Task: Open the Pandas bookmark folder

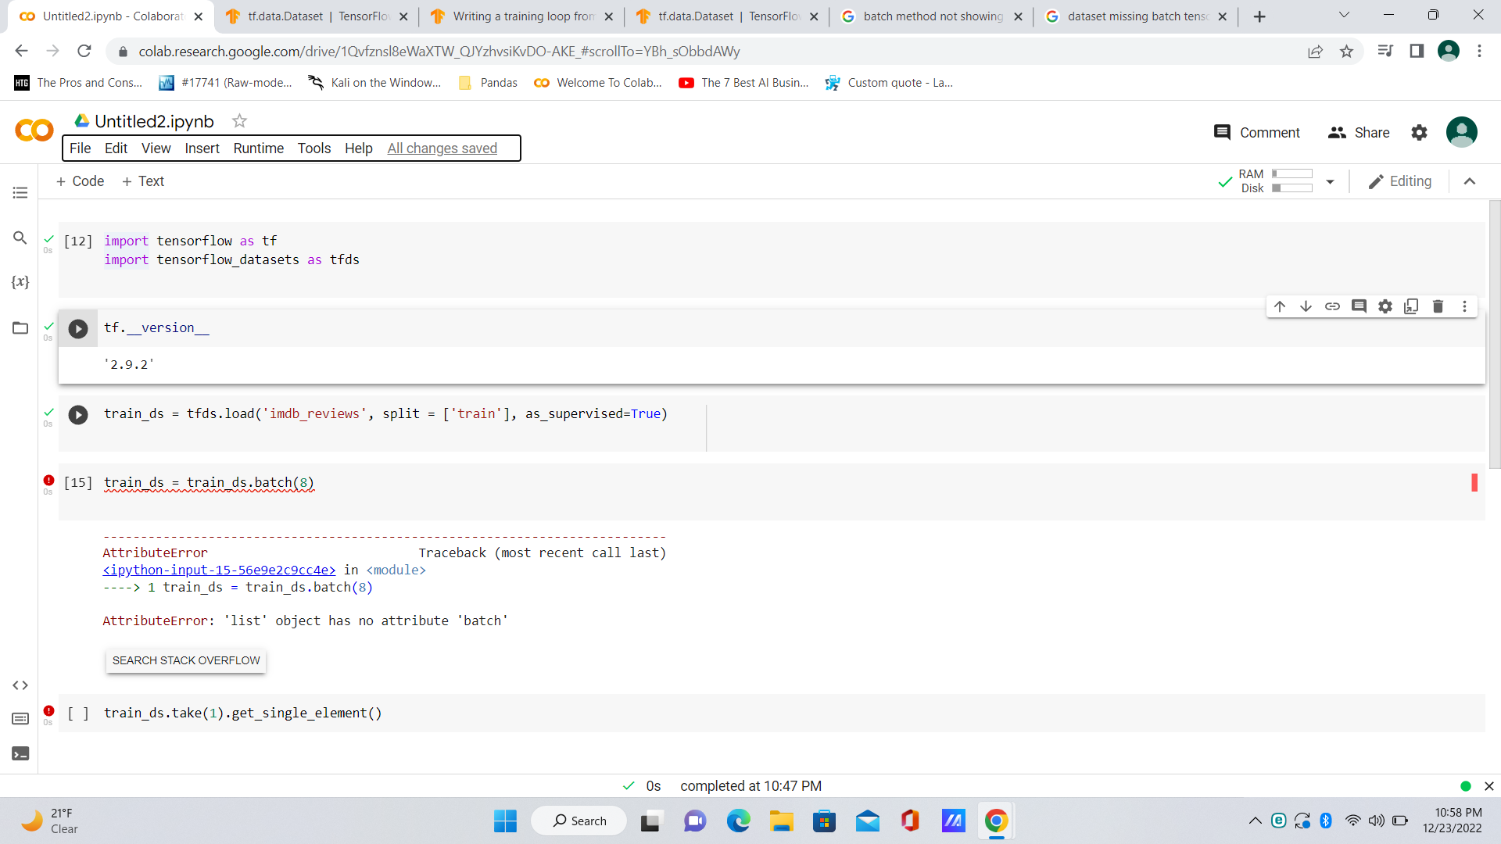Action: coord(488,83)
